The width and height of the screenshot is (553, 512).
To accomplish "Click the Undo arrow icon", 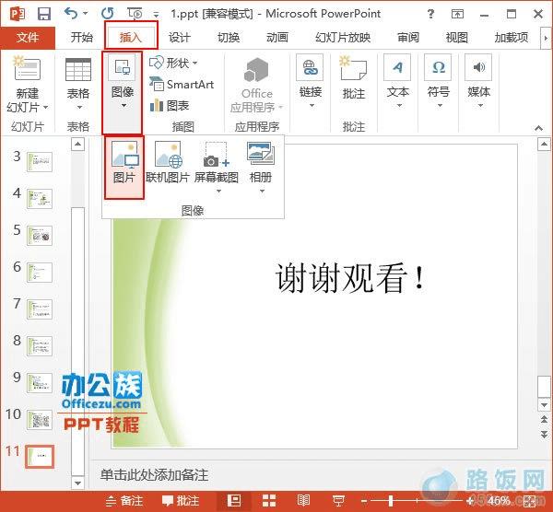I will click(71, 14).
